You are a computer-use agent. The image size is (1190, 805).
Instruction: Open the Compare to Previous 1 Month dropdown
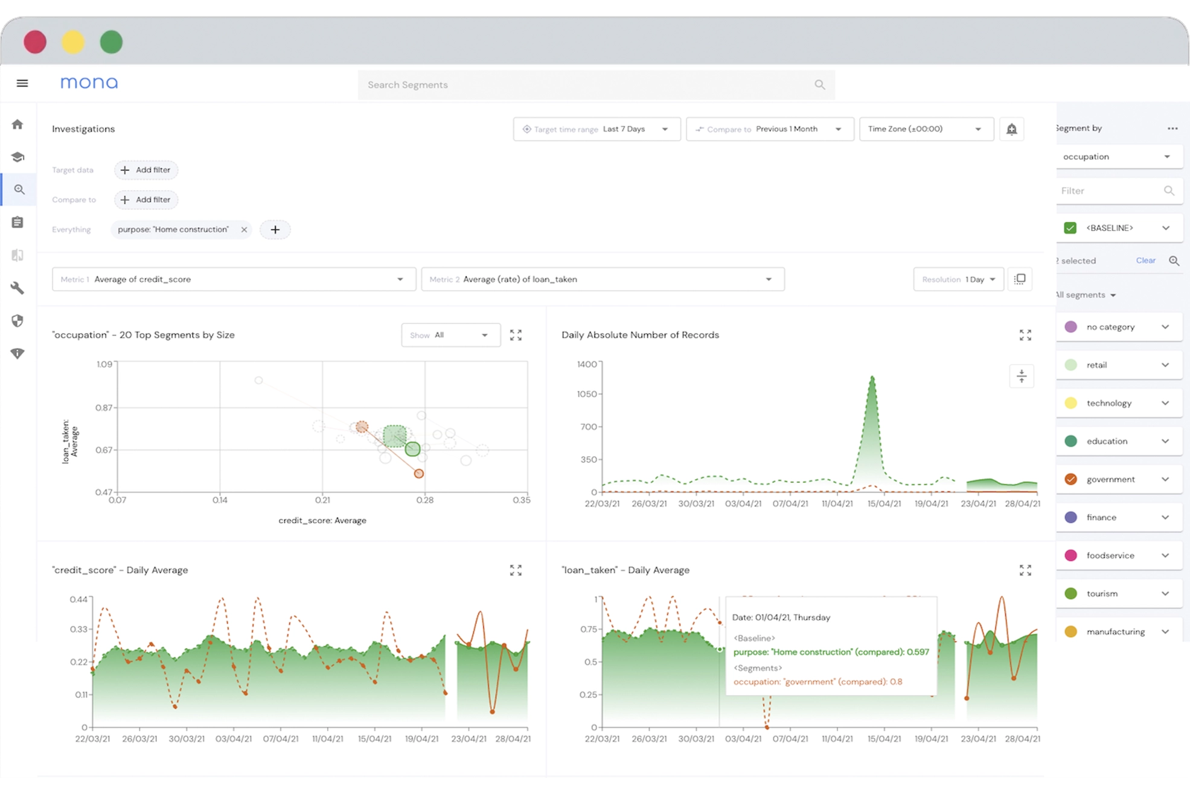click(x=770, y=129)
